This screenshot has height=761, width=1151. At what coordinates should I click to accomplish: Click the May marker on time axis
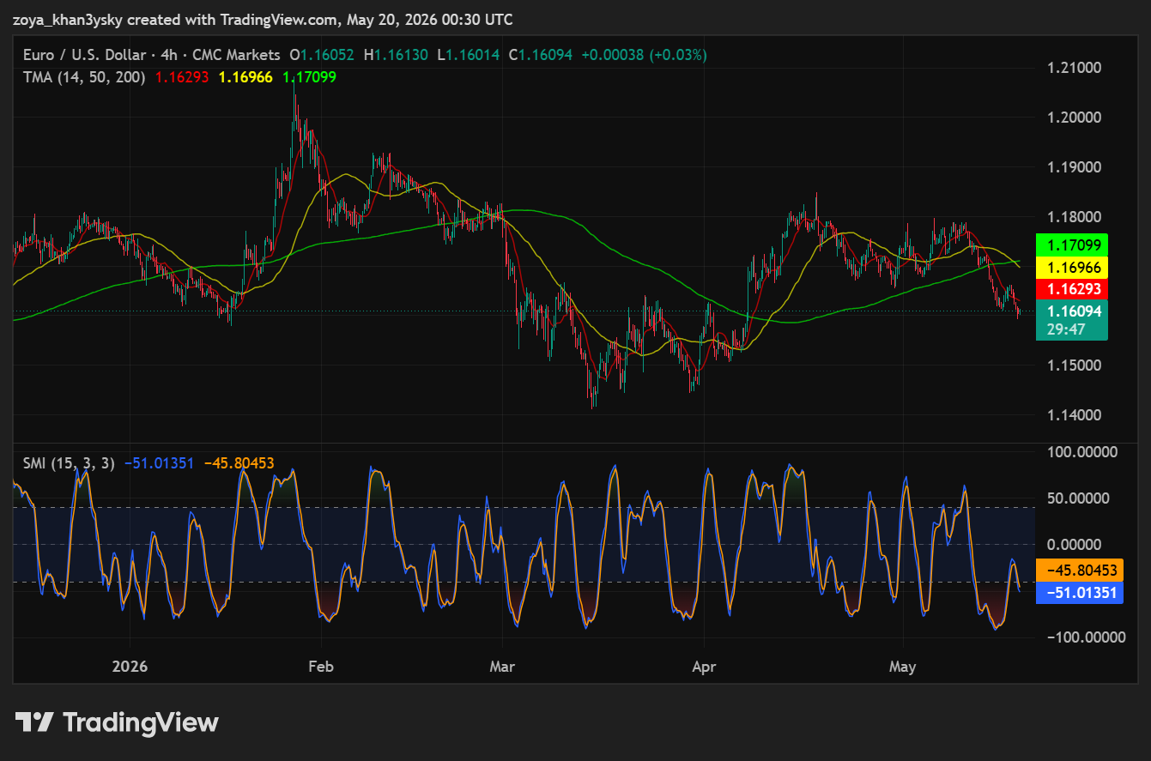tap(903, 667)
